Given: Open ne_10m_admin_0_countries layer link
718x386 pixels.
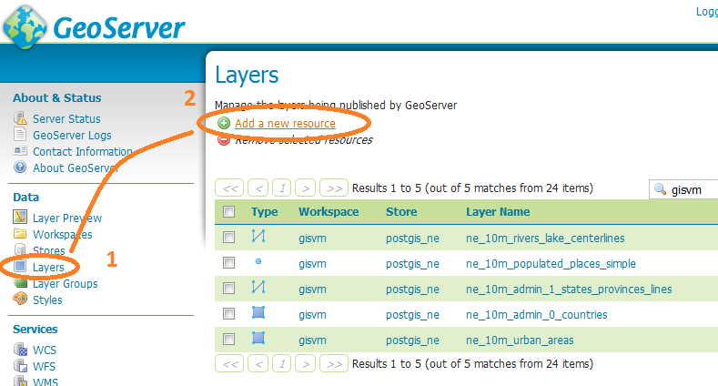Looking at the screenshot, I should click(537, 315).
